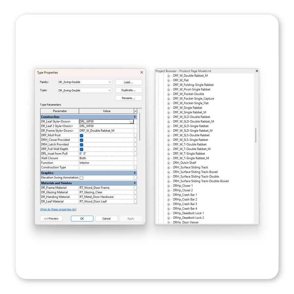Image resolution: width=294 pixels, height=294 pixels.
Task: Select DRF_W_SLS-Double Rabbet tree item
Action: pos(191,135)
